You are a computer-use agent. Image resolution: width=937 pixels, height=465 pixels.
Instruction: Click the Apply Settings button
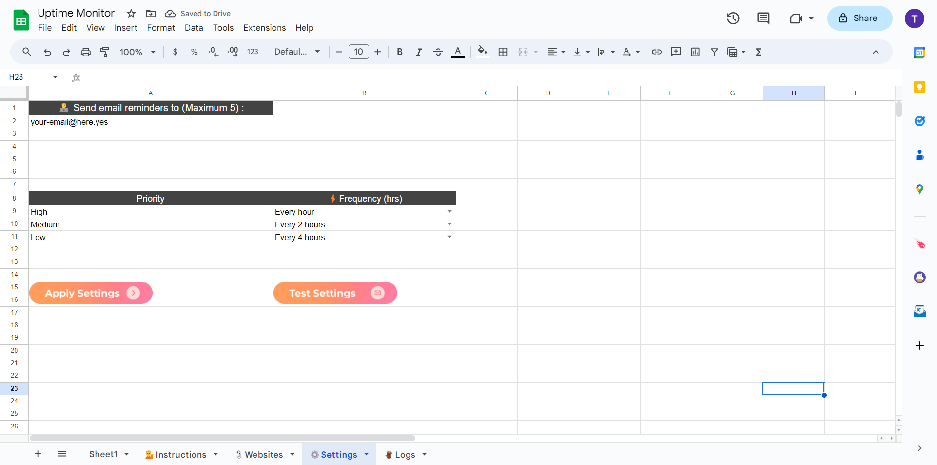(x=91, y=293)
